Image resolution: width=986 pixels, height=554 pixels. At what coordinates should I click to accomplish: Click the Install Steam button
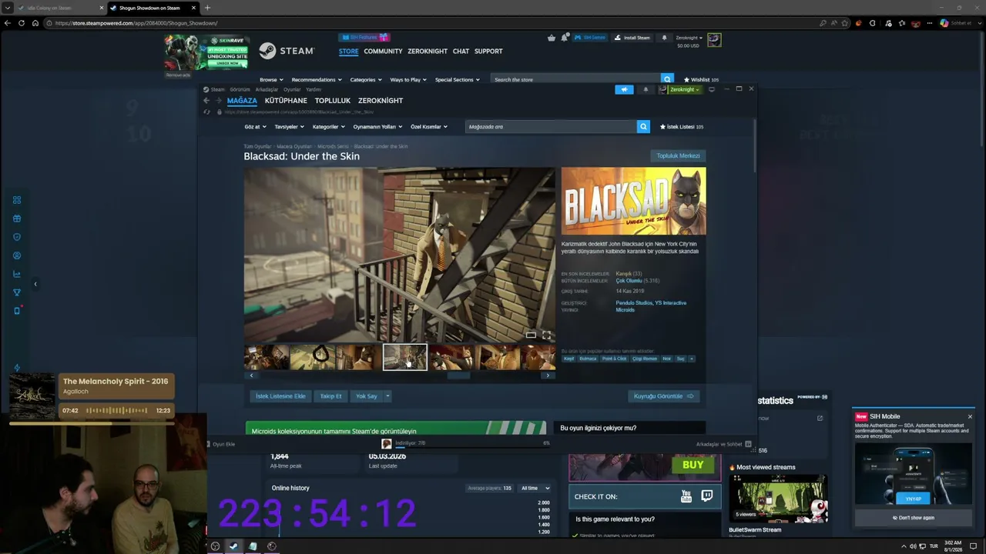632,37
